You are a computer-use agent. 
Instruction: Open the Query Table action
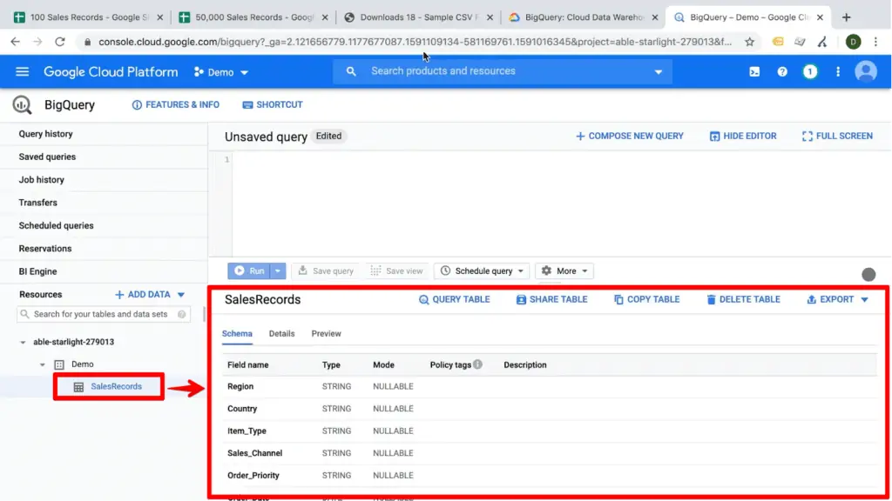tap(454, 299)
